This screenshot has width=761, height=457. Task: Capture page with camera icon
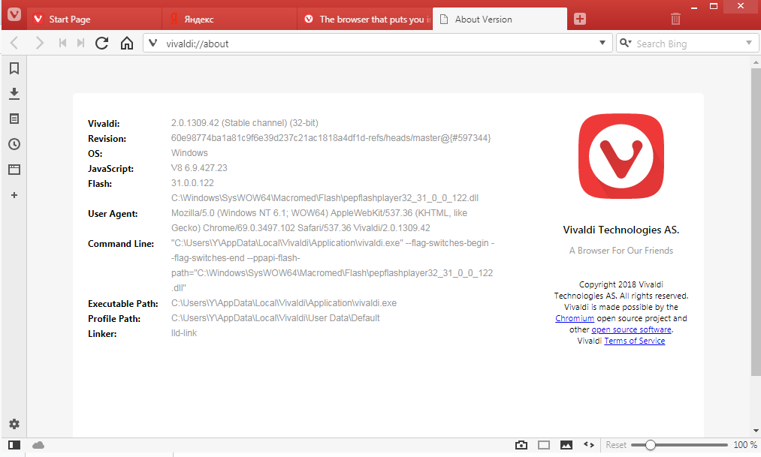(521, 445)
